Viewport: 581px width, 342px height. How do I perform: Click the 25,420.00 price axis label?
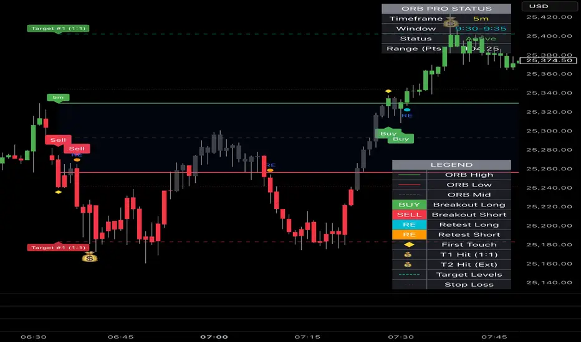(549, 17)
